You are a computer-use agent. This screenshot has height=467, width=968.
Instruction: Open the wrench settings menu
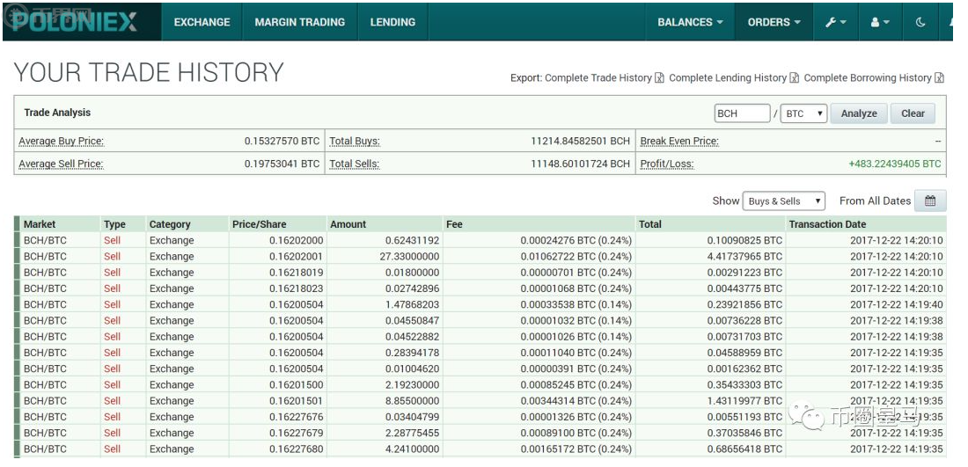835,22
